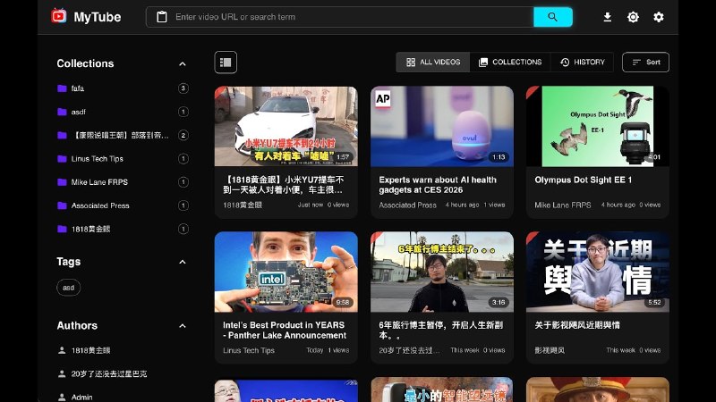
Task: Toggle the theme brightness icon
Action: pyautogui.click(x=633, y=17)
